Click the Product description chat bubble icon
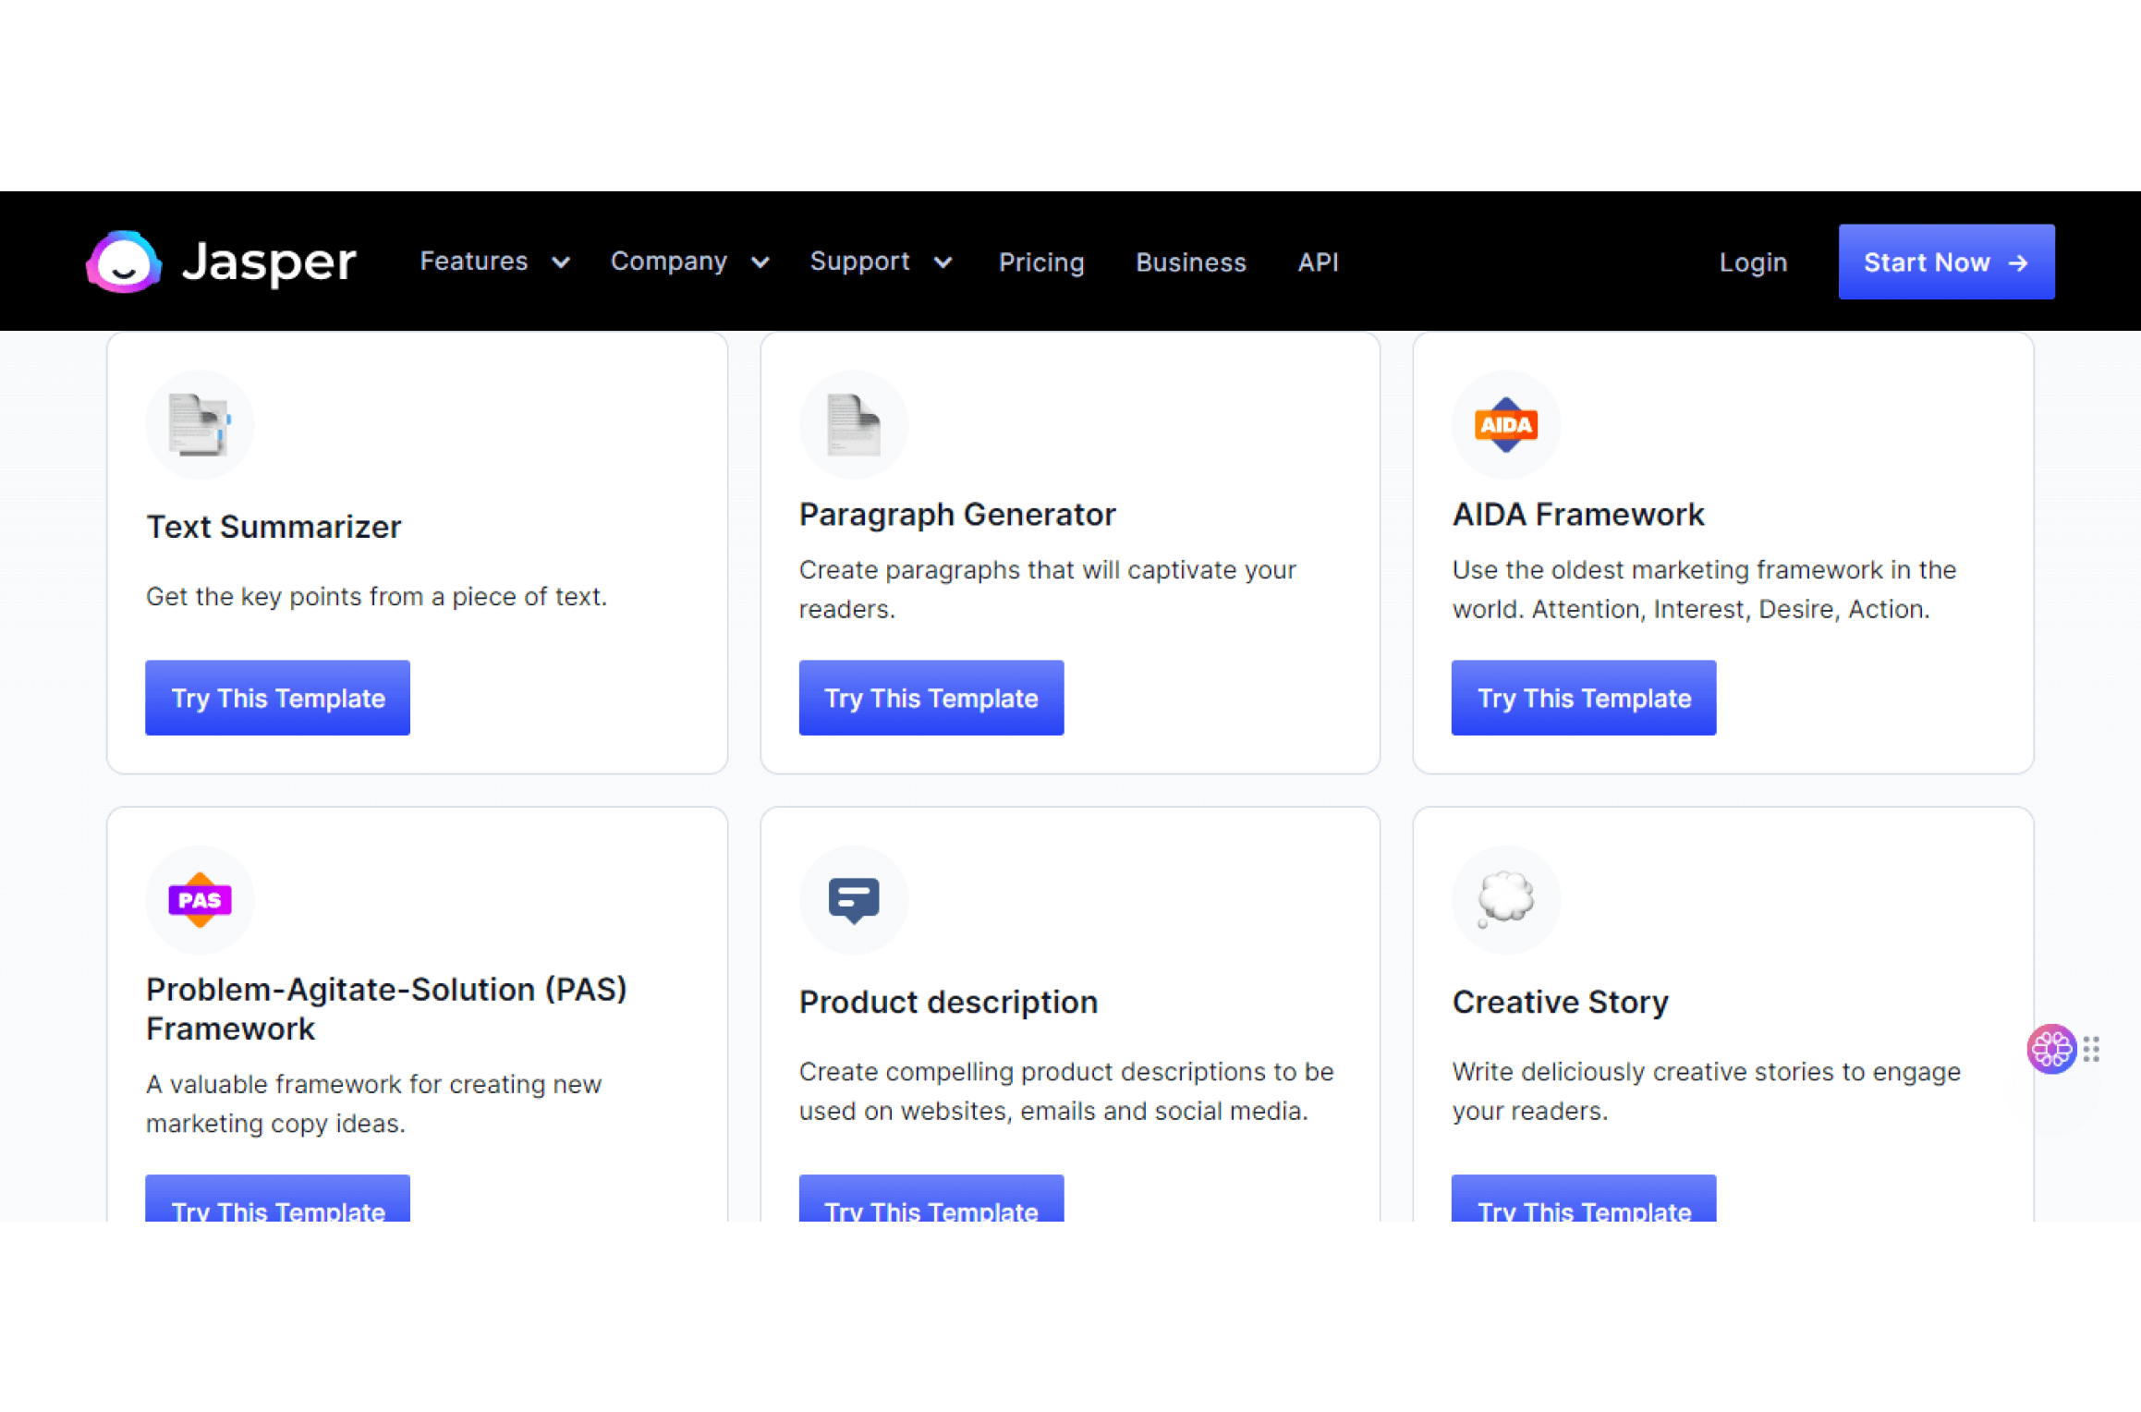This screenshot has height=1412, width=2141. click(853, 900)
